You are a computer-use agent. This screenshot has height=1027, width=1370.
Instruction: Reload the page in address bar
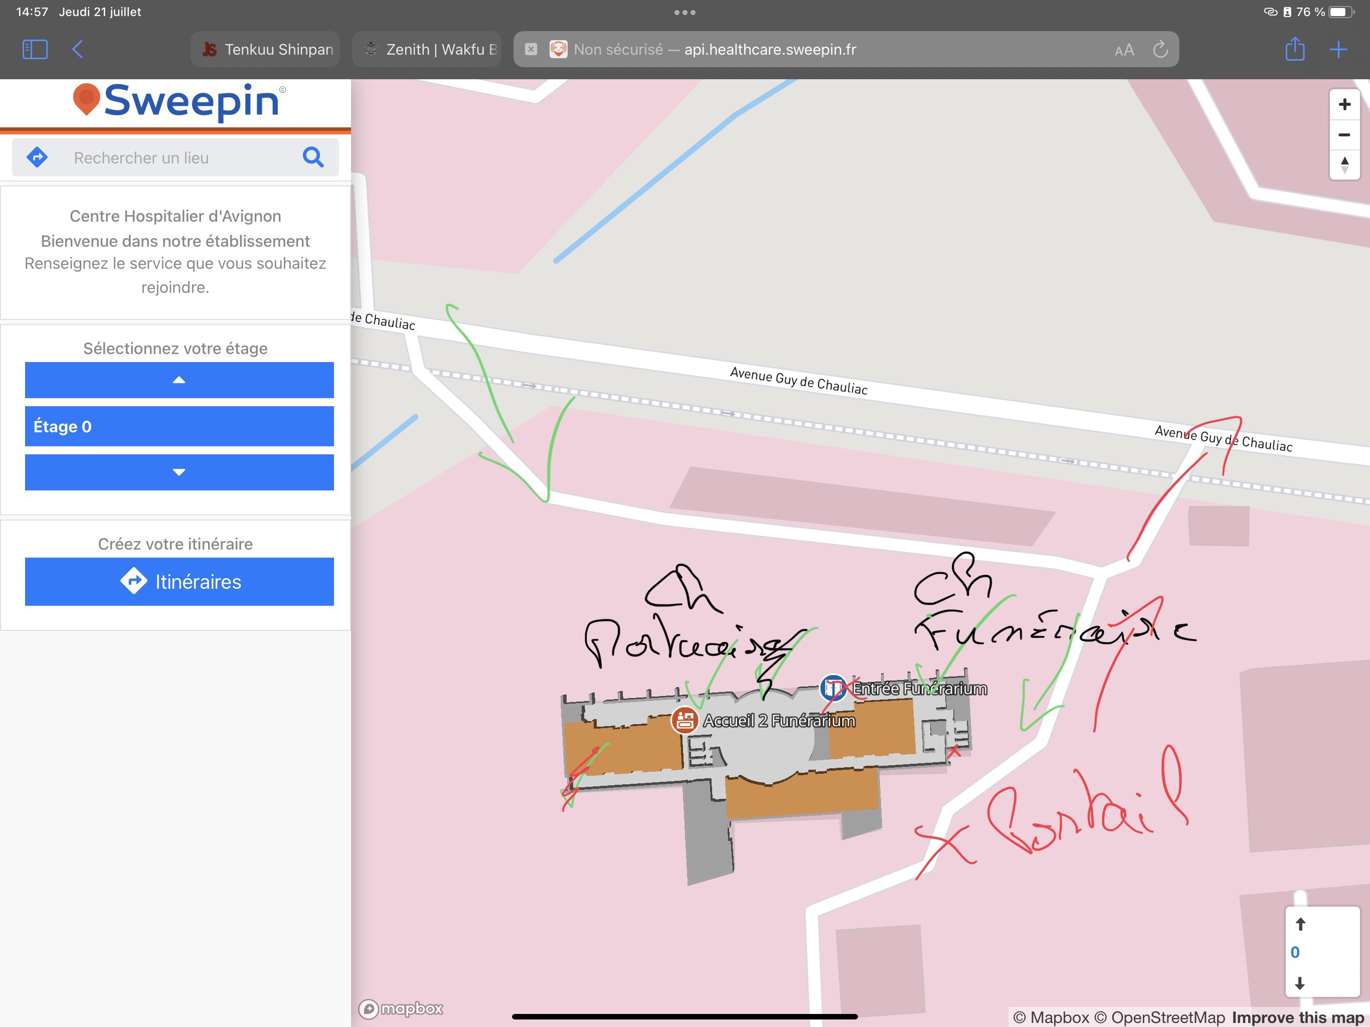(1160, 50)
